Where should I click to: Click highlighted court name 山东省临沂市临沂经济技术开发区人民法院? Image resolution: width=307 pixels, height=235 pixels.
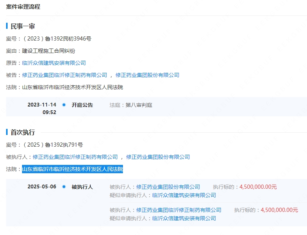(x=72, y=169)
